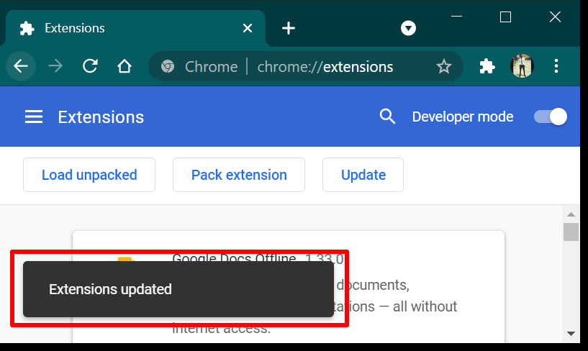Click the chrome://extensions address bar
Screen dimensions: 588x351
[325, 67]
